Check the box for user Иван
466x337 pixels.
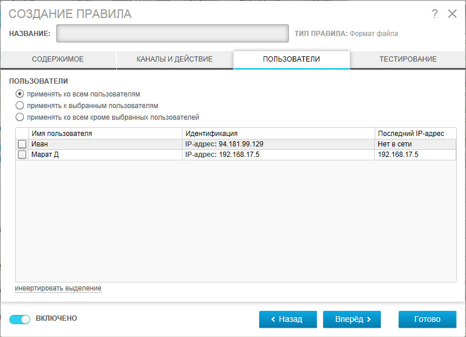tap(22, 144)
